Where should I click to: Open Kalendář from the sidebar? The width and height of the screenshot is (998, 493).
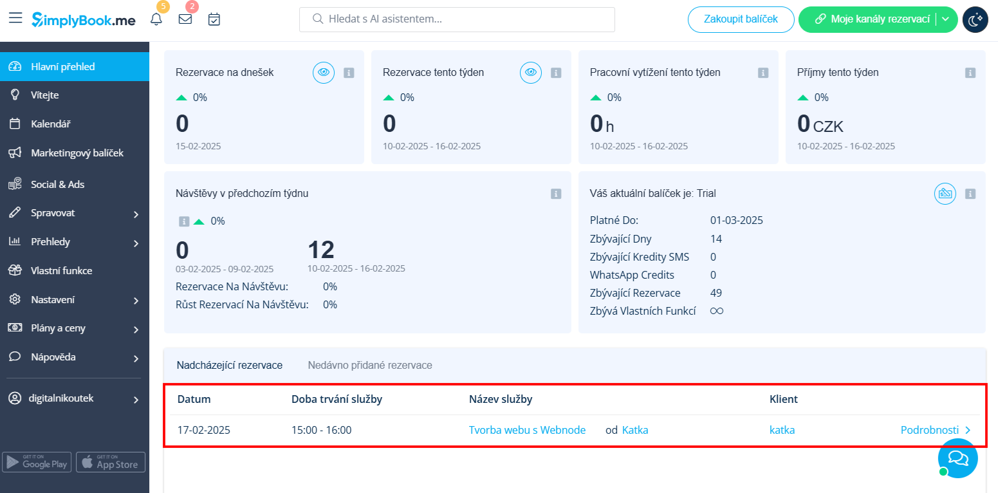[x=50, y=124]
